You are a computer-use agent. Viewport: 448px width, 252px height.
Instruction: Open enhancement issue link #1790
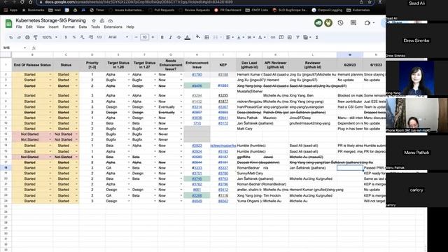pyautogui.click(x=197, y=75)
